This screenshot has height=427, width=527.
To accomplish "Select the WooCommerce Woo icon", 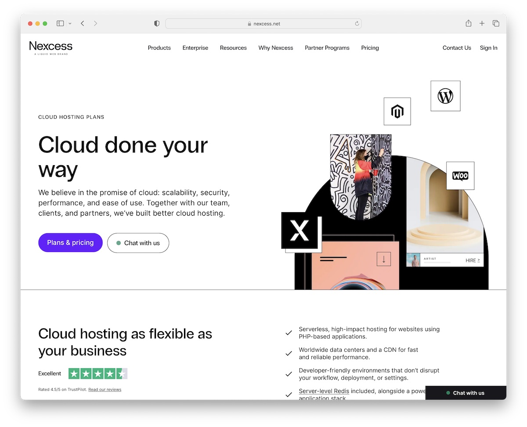I will tap(460, 175).
